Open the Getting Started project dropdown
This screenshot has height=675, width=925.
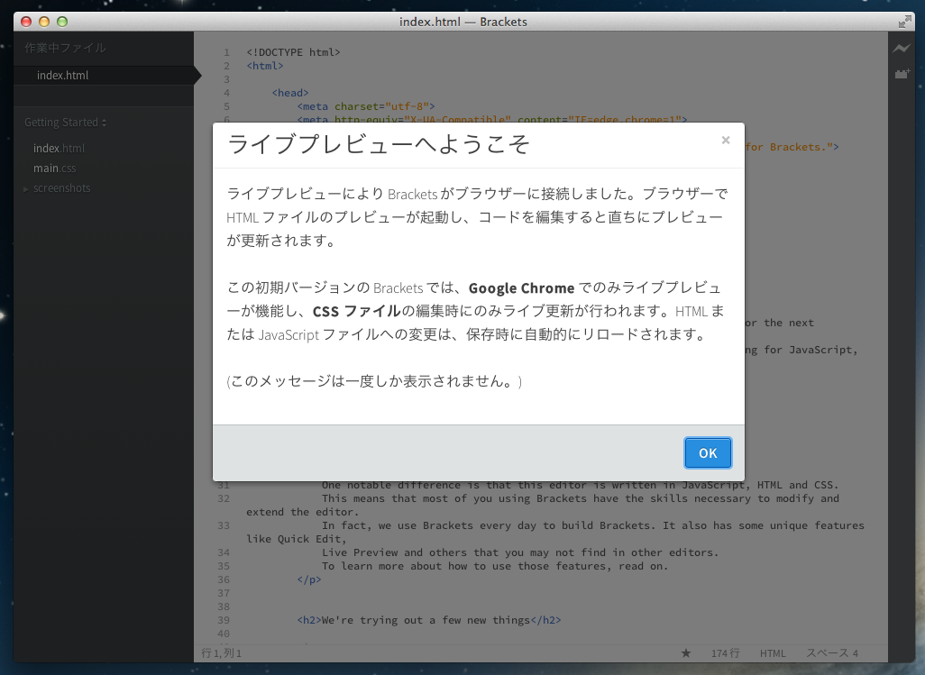[65, 123]
